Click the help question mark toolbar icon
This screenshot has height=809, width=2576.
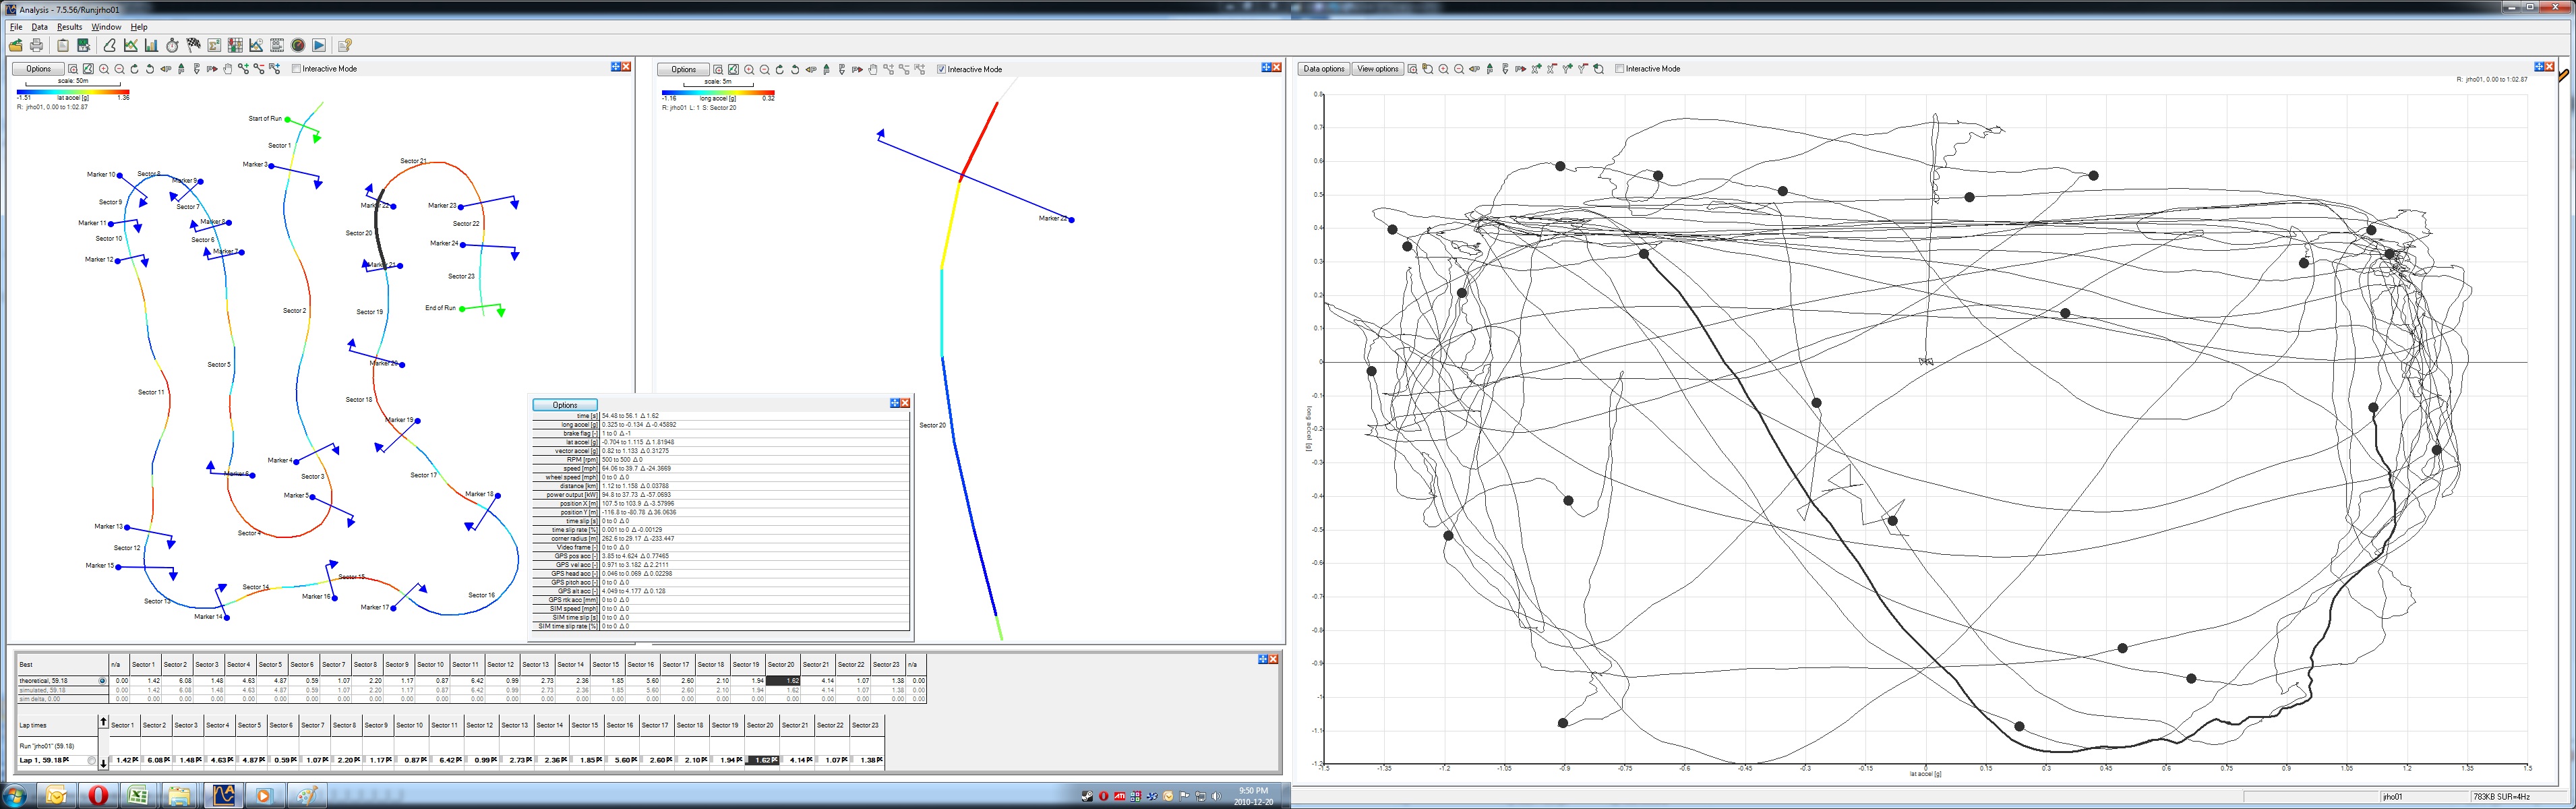click(345, 45)
